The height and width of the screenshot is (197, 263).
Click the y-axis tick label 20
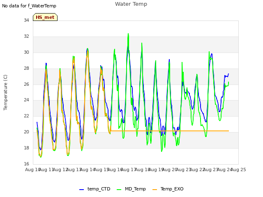[x=26, y=132]
